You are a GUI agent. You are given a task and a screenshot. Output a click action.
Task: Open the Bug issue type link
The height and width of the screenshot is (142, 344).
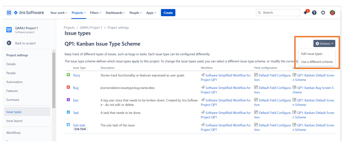[x=76, y=88]
